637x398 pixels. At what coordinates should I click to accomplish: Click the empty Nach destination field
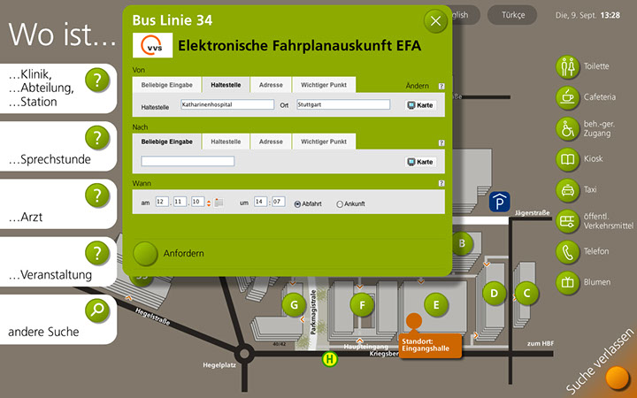click(x=188, y=162)
